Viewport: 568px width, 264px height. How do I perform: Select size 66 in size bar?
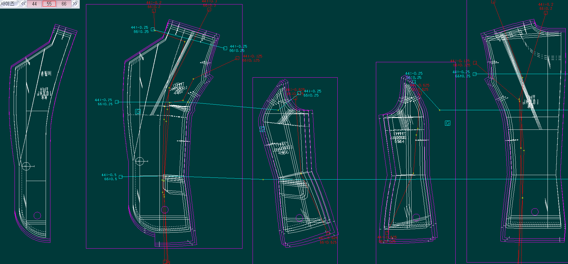(x=64, y=4)
